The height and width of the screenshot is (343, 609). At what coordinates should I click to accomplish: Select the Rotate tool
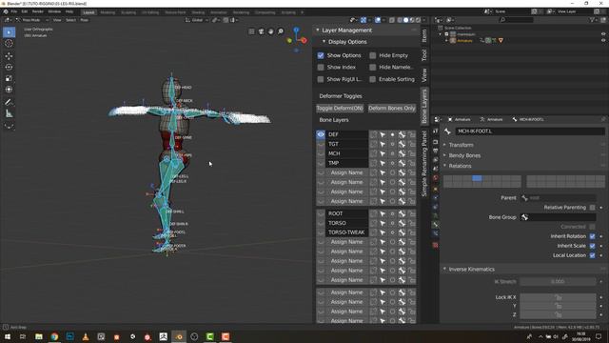click(9, 68)
